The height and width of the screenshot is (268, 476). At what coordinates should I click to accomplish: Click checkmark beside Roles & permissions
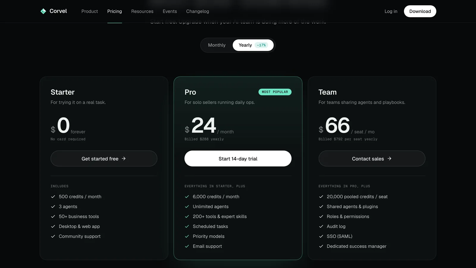(x=321, y=216)
